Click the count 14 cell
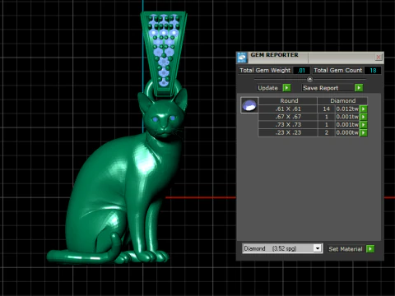 327,109
